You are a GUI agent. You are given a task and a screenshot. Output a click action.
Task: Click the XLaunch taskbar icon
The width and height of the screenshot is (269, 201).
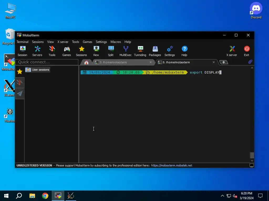pos(71,196)
